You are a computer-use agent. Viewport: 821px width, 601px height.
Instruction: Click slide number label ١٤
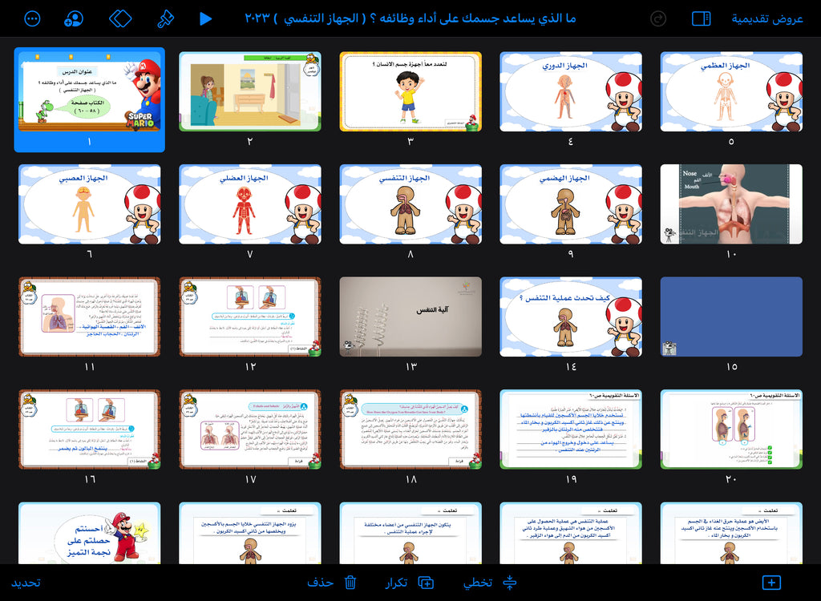pos(571,366)
